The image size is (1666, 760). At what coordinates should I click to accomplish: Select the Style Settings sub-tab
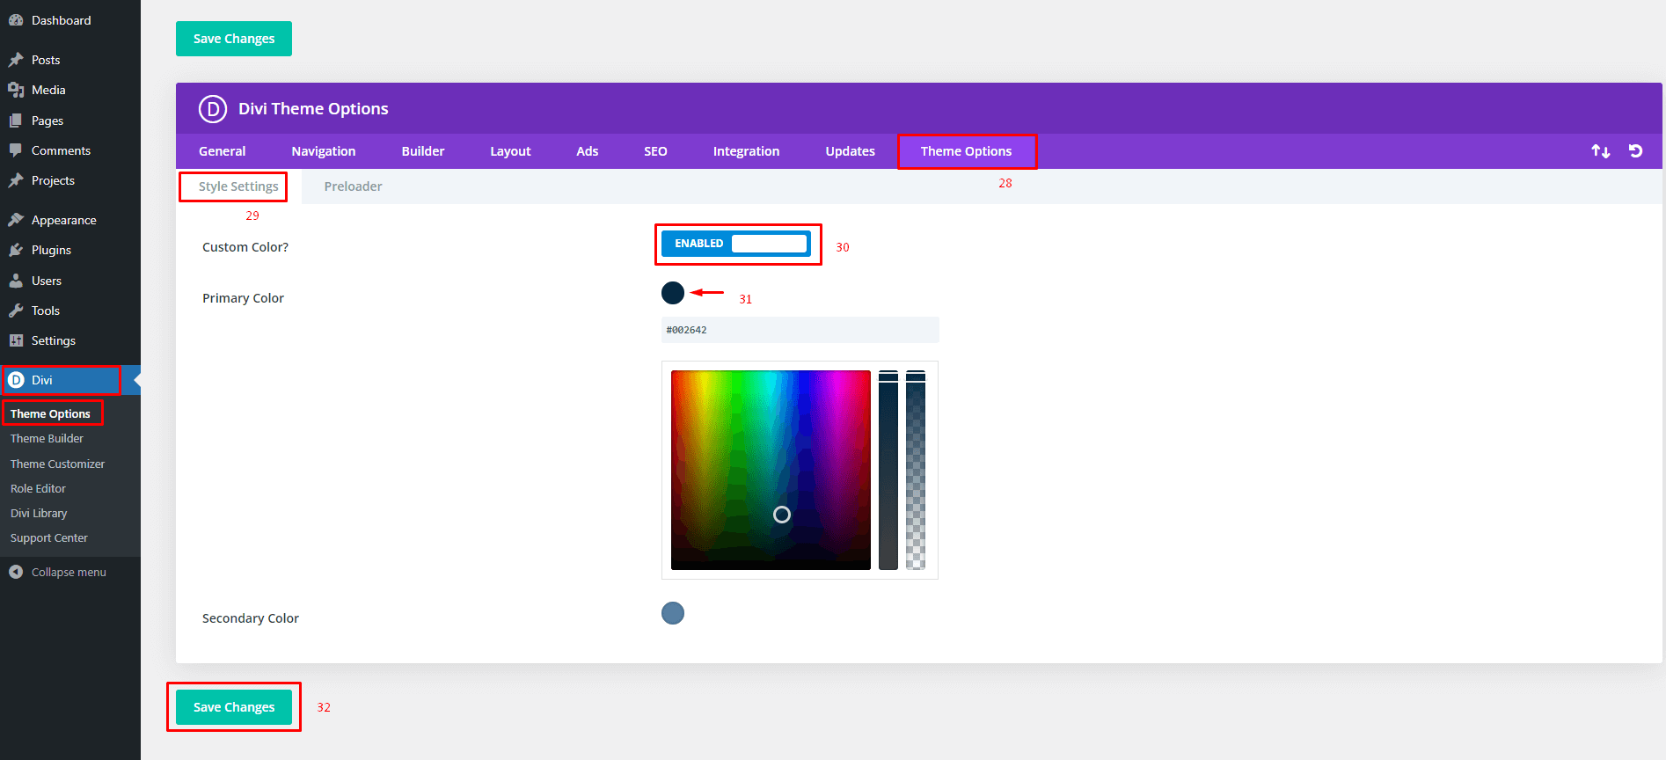click(x=238, y=186)
